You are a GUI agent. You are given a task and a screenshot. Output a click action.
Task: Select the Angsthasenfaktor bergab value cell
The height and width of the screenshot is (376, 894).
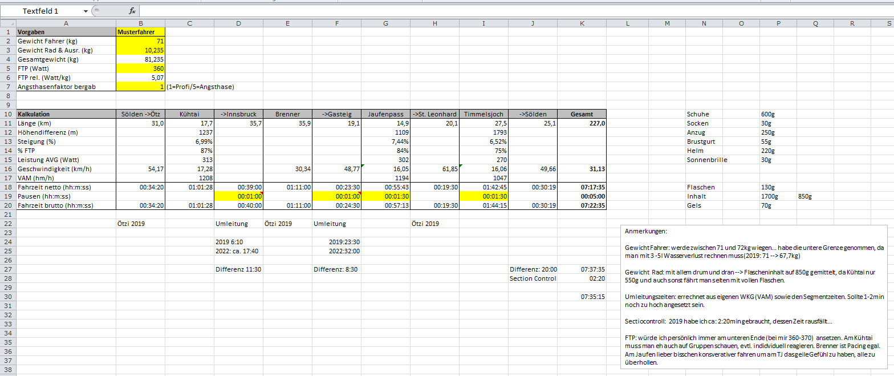point(140,87)
